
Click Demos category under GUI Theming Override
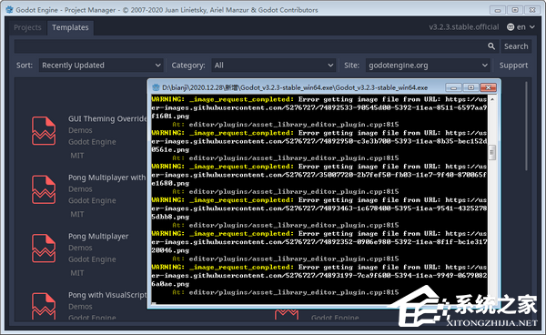80,130
